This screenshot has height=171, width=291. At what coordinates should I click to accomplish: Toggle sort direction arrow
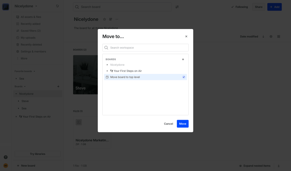[263, 37]
